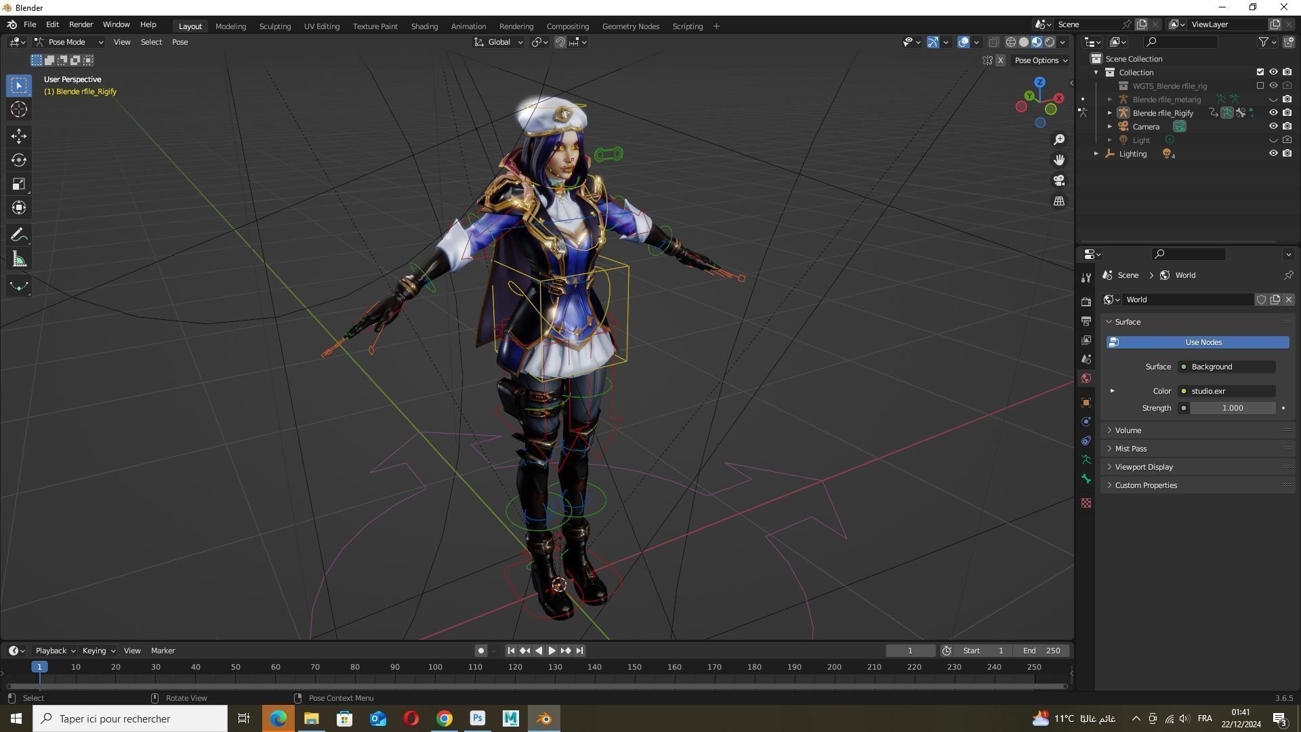Image resolution: width=1301 pixels, height=732 pixels.
Task: Open the Scene properties tab
Action: coord(1086,359)
